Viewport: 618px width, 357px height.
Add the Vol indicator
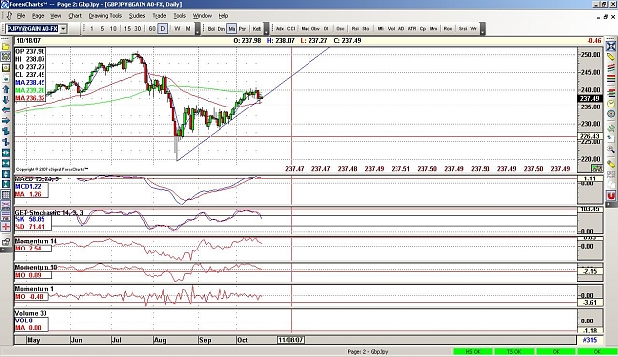click(391, 29)
